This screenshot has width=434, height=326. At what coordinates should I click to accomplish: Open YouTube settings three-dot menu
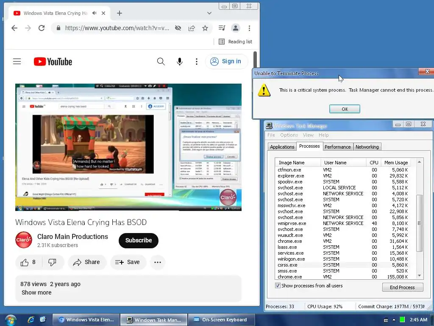(197, 61)
